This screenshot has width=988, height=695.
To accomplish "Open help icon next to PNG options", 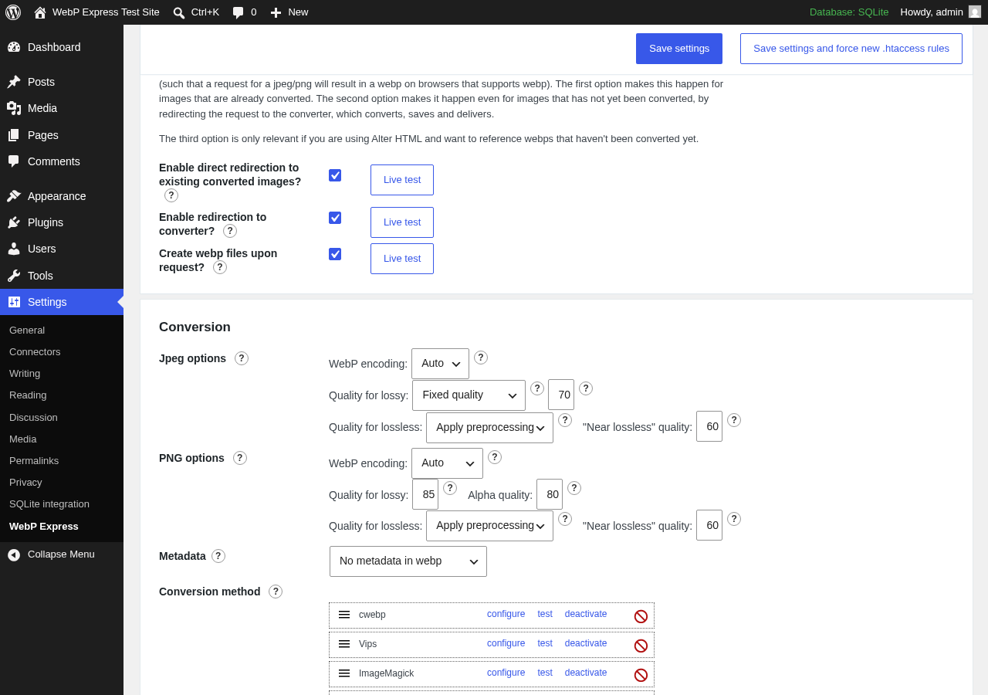I will [240, 458].
